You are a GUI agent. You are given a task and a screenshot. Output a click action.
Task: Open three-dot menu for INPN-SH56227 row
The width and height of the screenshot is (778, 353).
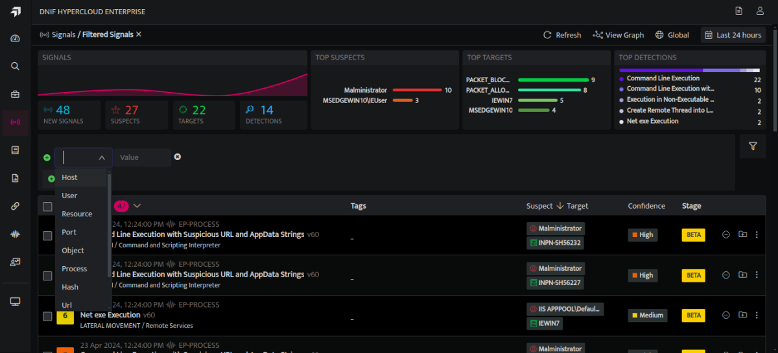(x=757, y=275)
